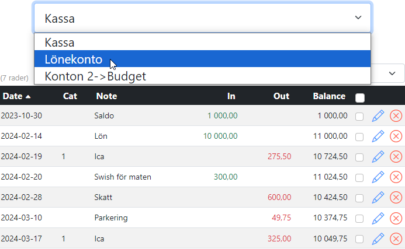Tick the checkbox on the Skatt row
This screenshot has height=249, width=405.
[x=359, y=198]
